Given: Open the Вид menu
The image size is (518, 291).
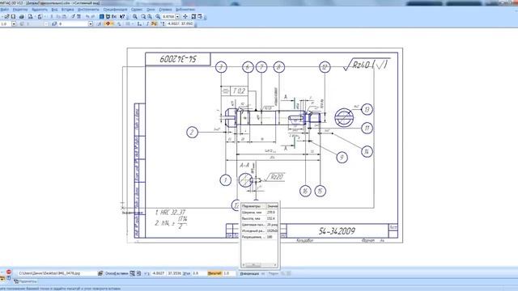Looking at the screenshot, I should [x=54, y=10].
